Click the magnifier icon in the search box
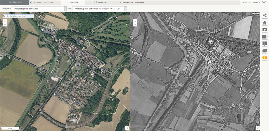The width and height of the screenshot is (269, 131). [5, 16]
